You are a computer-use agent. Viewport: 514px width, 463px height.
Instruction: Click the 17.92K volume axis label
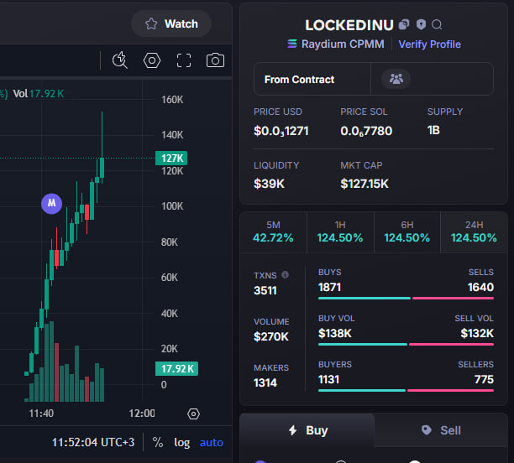coord(176,369)
